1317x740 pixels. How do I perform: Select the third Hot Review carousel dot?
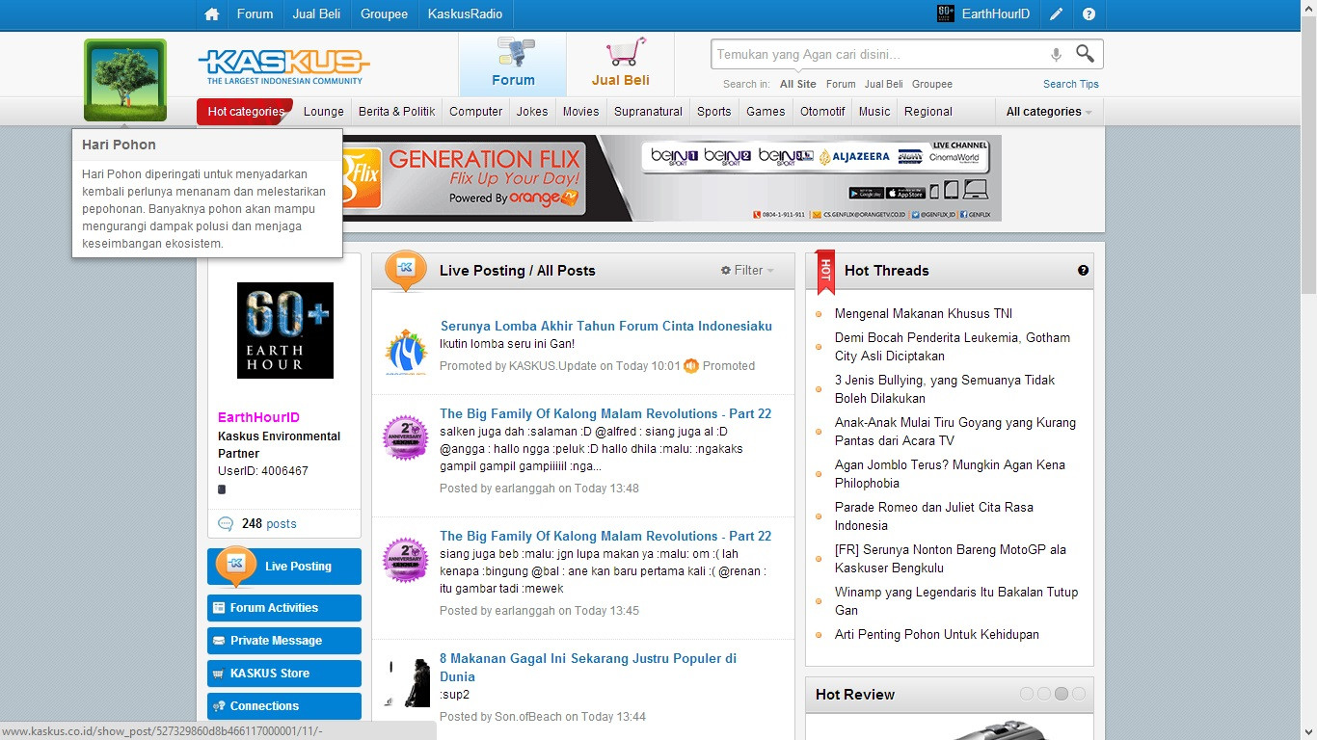point(1061,694)
